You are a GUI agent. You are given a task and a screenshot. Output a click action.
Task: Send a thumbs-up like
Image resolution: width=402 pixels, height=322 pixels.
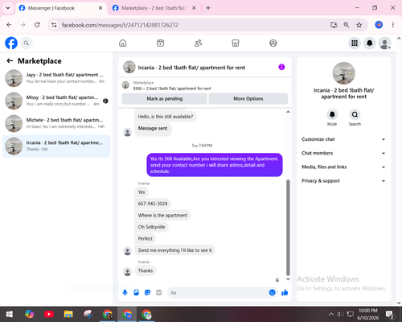[285, 292]
